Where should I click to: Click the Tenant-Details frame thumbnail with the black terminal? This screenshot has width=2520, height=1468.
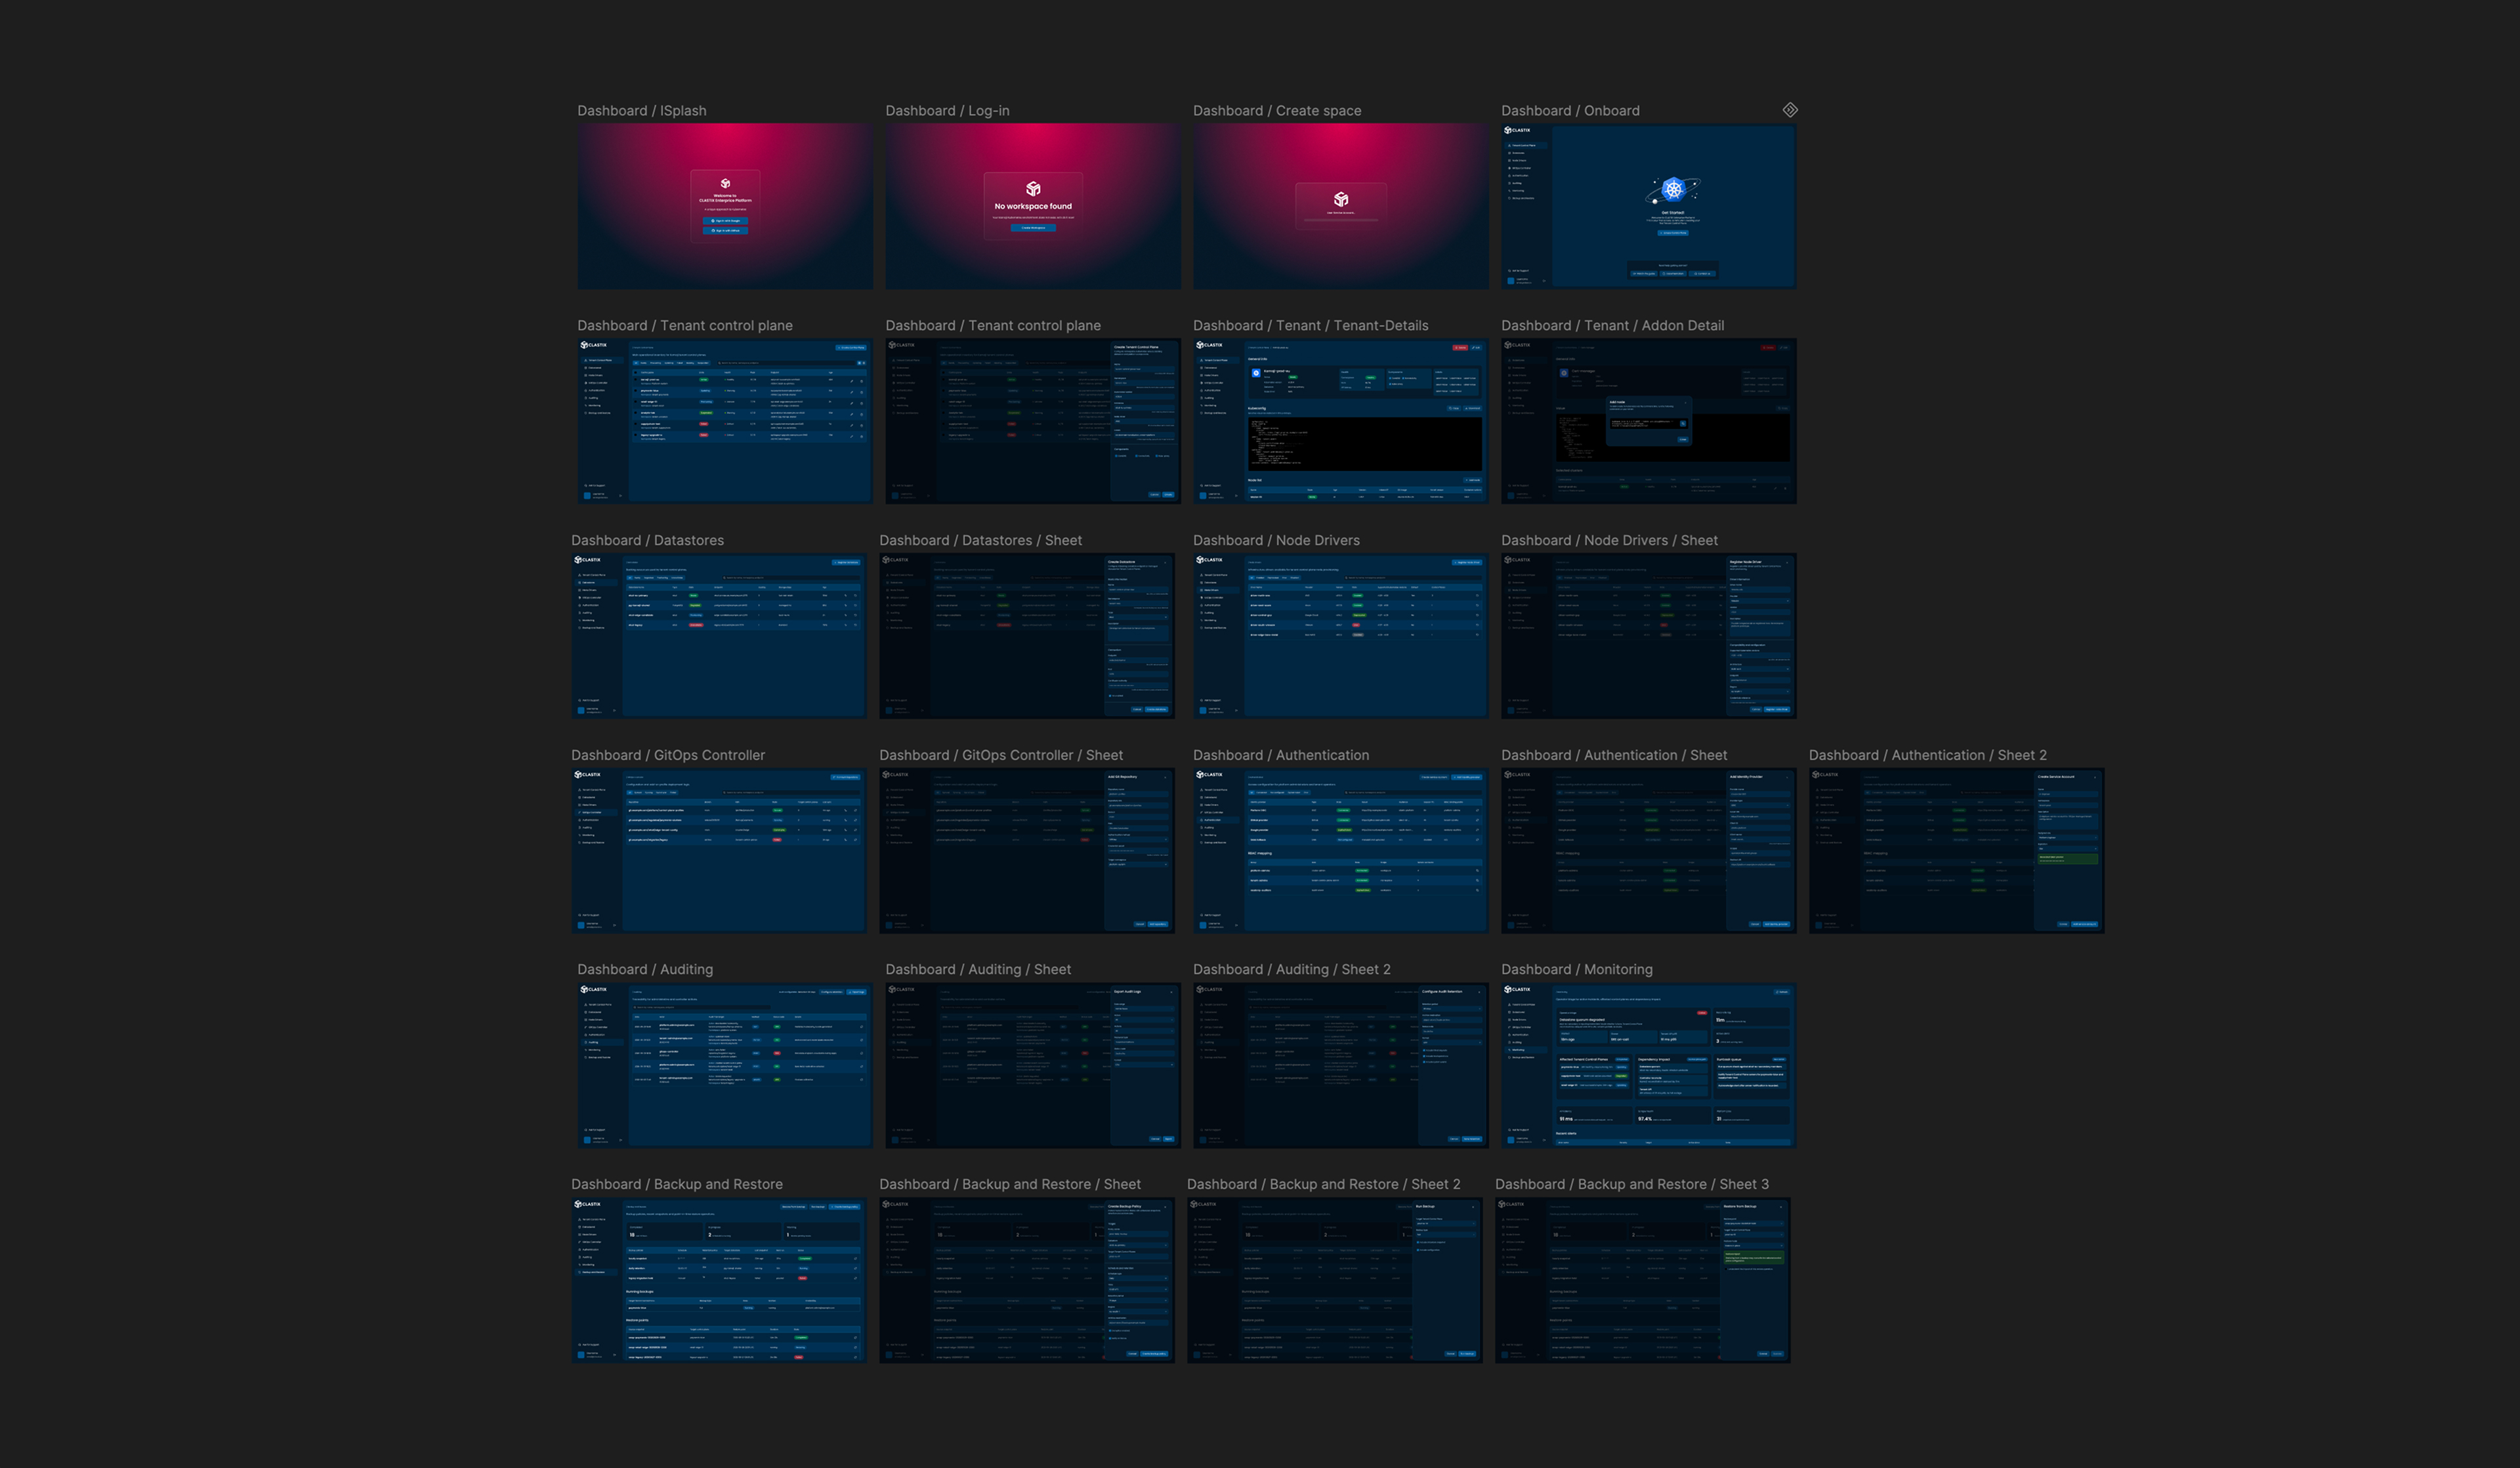[1340, 420]
